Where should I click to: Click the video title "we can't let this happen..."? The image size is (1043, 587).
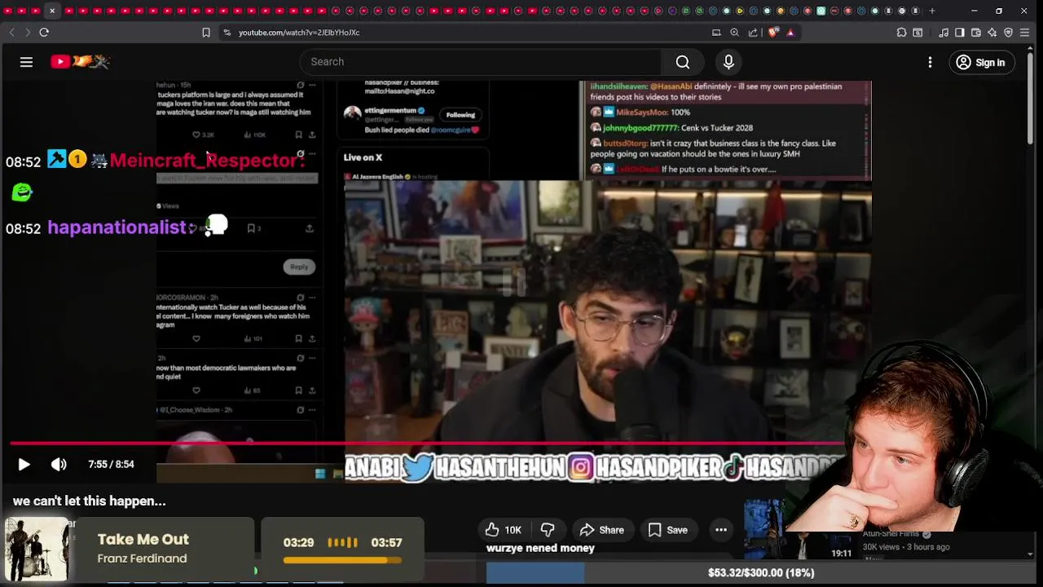(x=90, y=501)
